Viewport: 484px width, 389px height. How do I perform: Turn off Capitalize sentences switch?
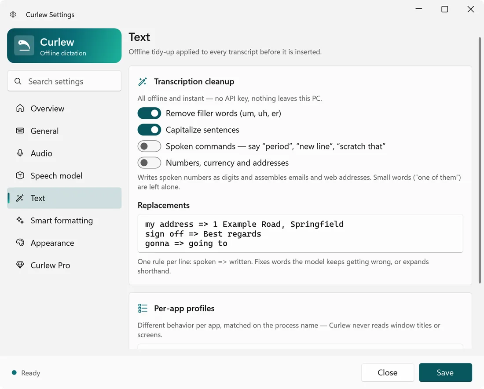click(x=149, y=130)
